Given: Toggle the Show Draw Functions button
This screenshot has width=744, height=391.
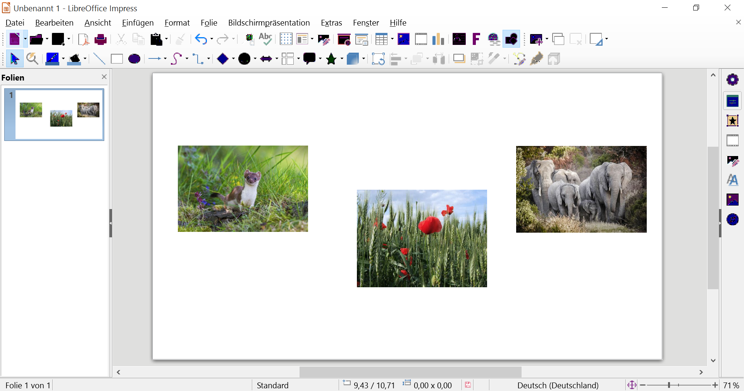Looking at the screenshot, I should [x=511, y=39].
